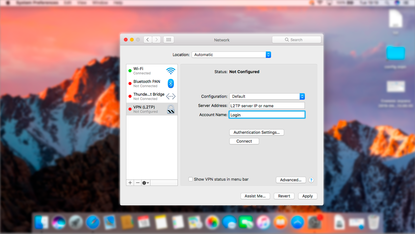Close the Network window with red button
The height and width of the screenshot is (234, 415).
click(x=126, y=40)
